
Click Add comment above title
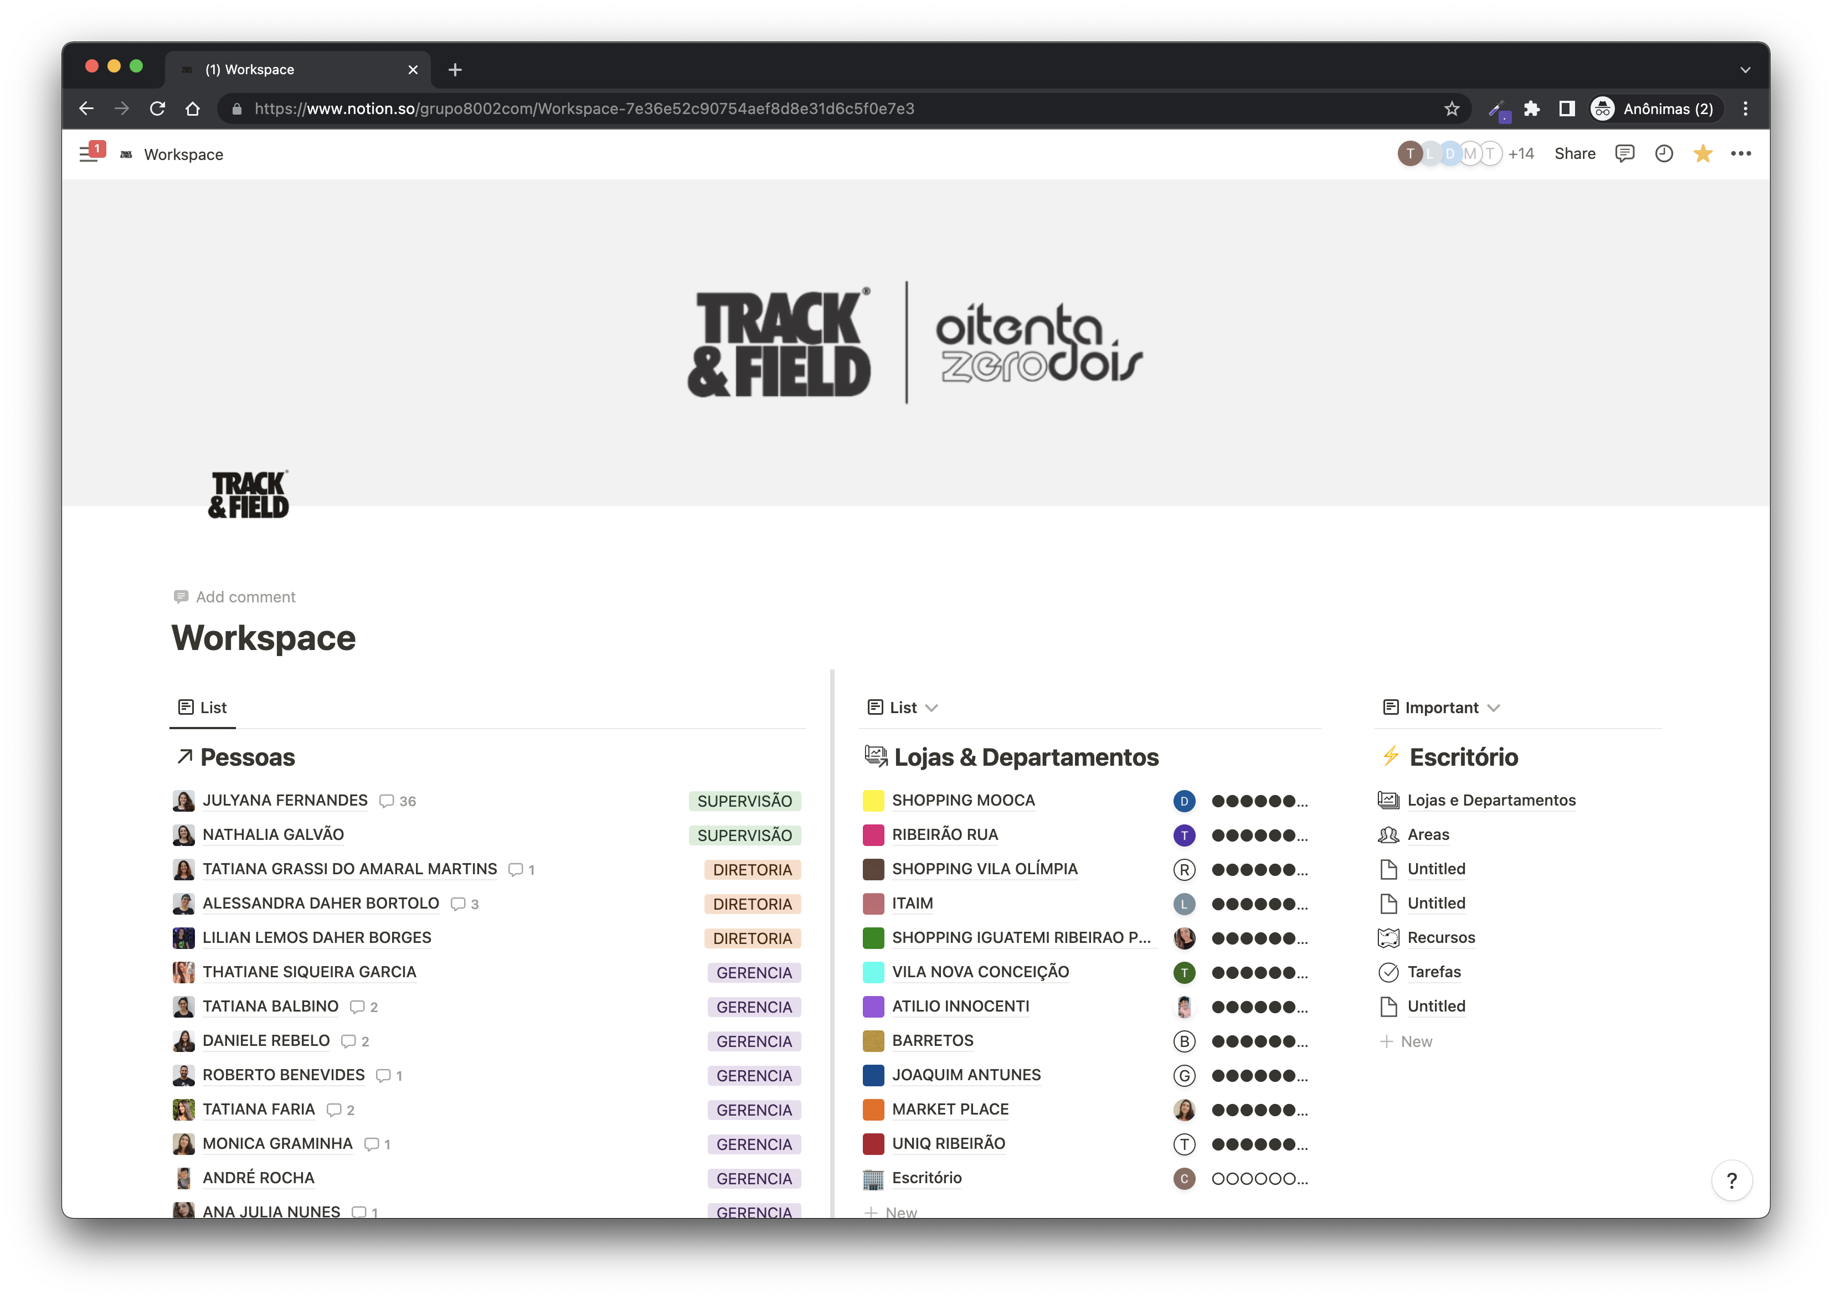pyautogui.click(x=235, y=597)
